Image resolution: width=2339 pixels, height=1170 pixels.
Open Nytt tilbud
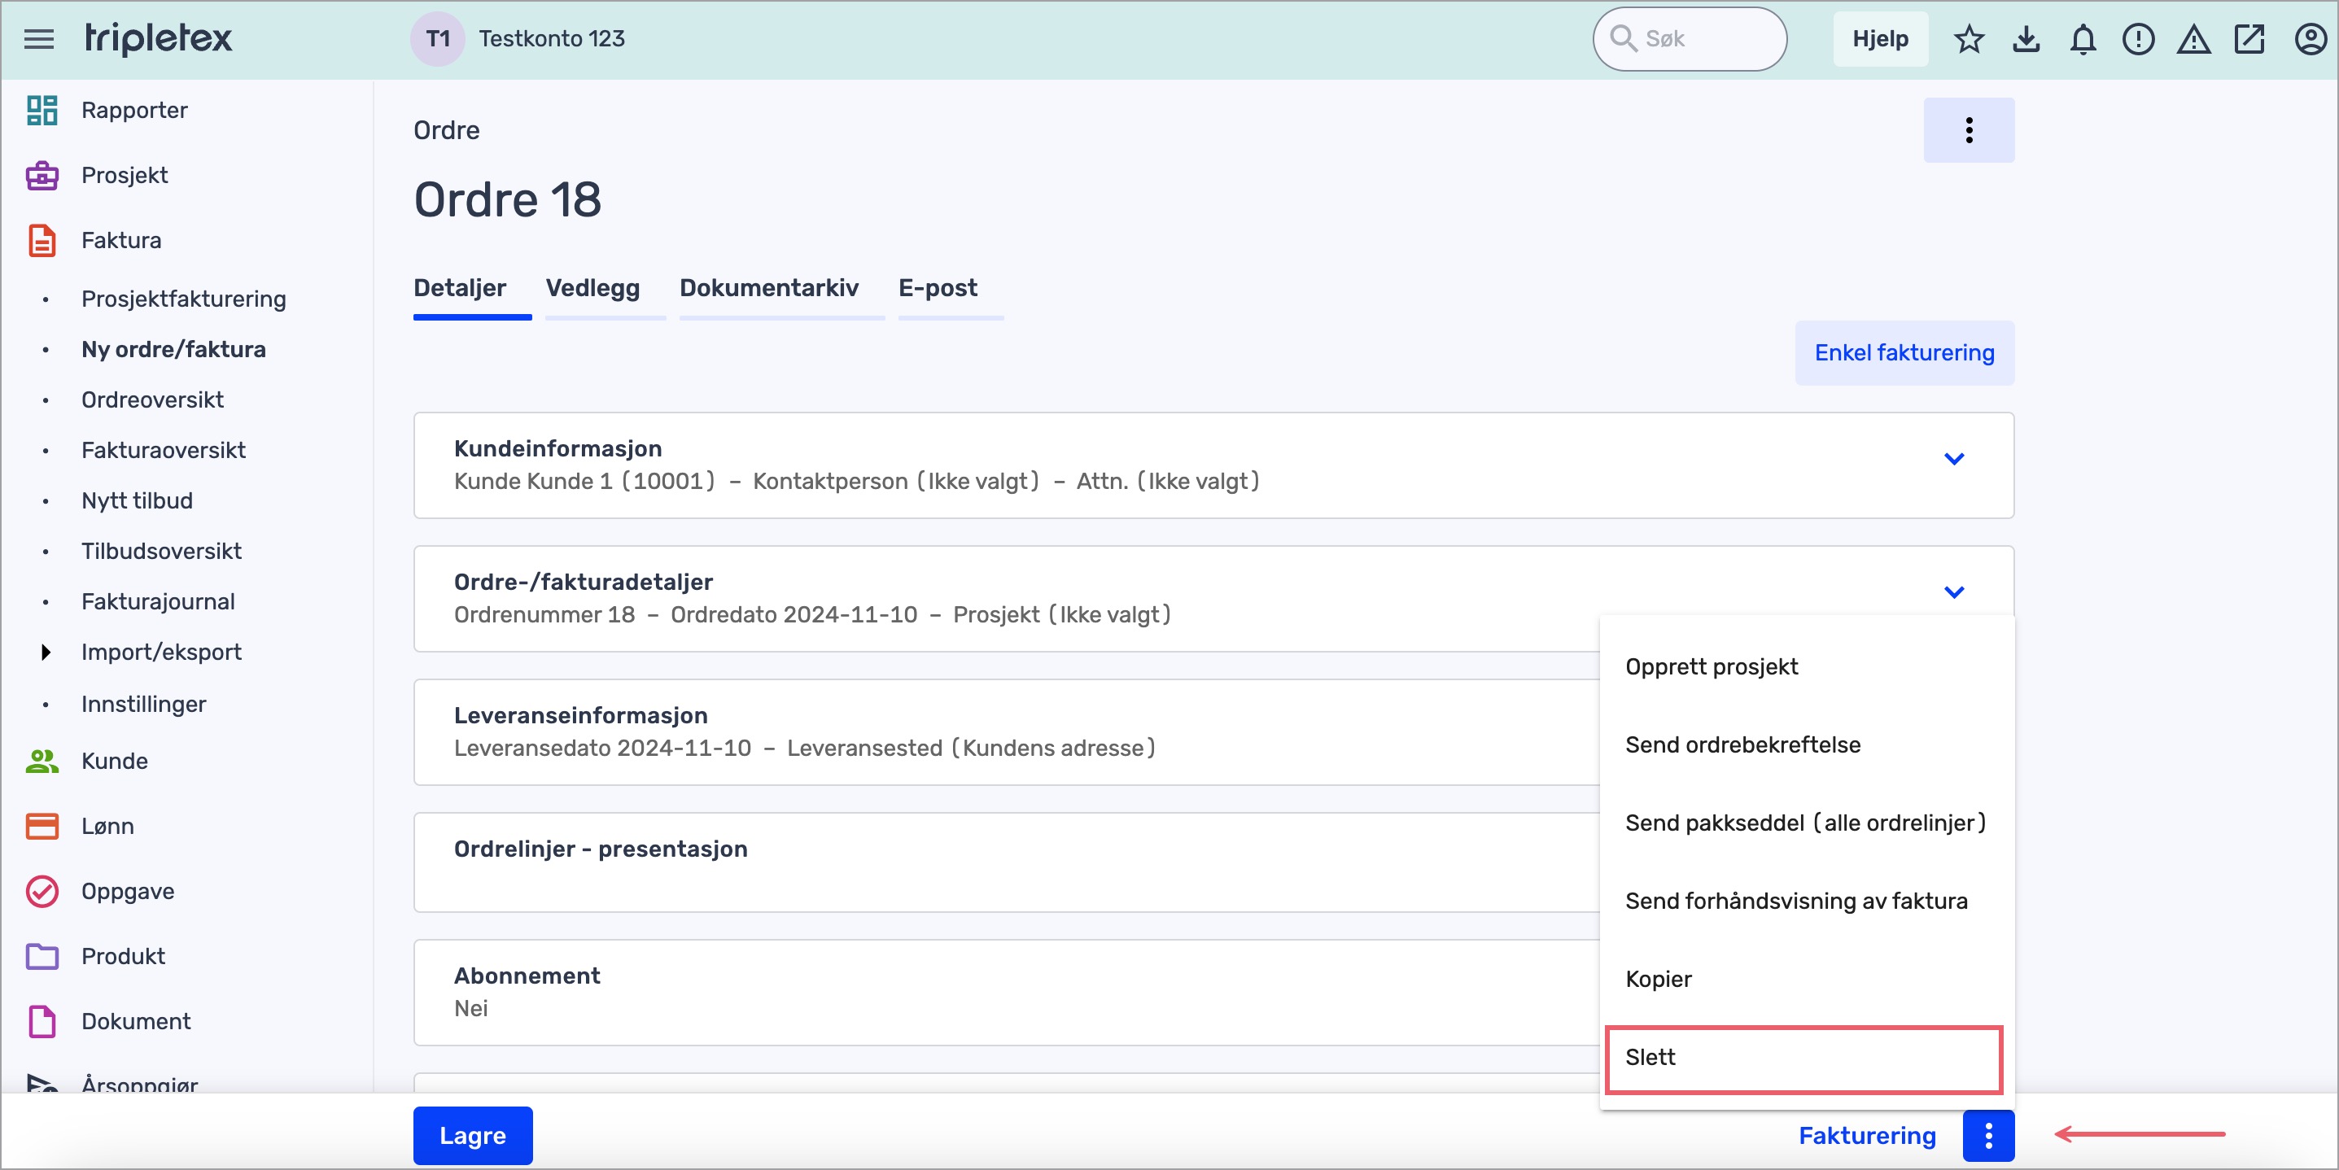(137, 500)
